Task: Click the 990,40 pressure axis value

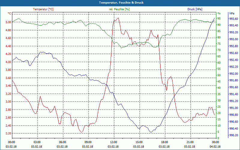Action: click(x=234, y=128)
